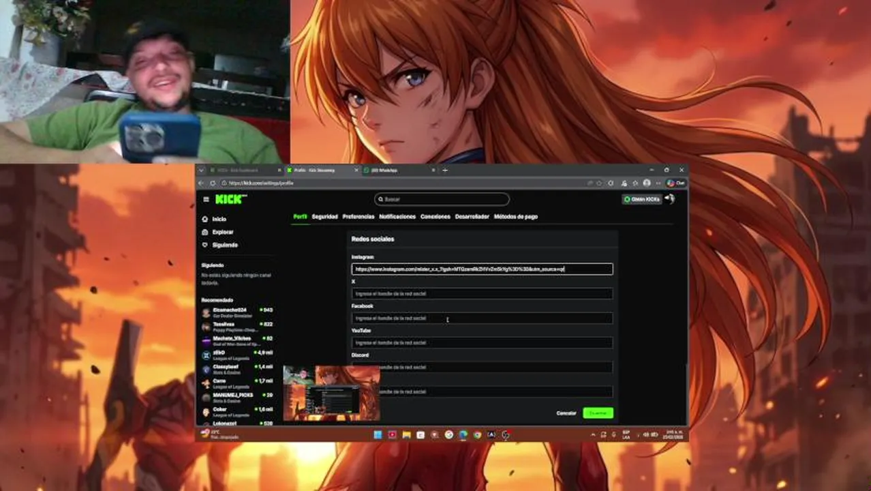
Task: Open the hamburger menu beside Kick logo
Action: [x=206, y=199]
